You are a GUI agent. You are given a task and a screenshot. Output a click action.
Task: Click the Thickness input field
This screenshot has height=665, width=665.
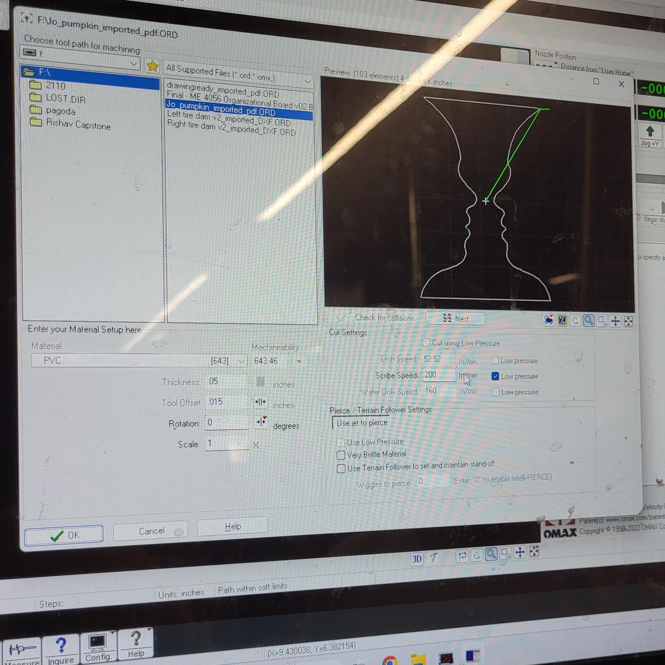[226, 381]
